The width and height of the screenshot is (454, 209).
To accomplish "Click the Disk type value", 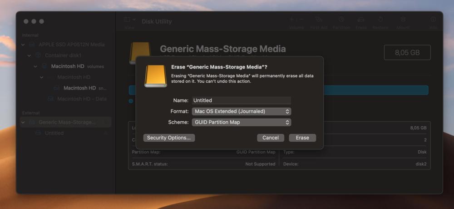I will [x=422, y=152].
